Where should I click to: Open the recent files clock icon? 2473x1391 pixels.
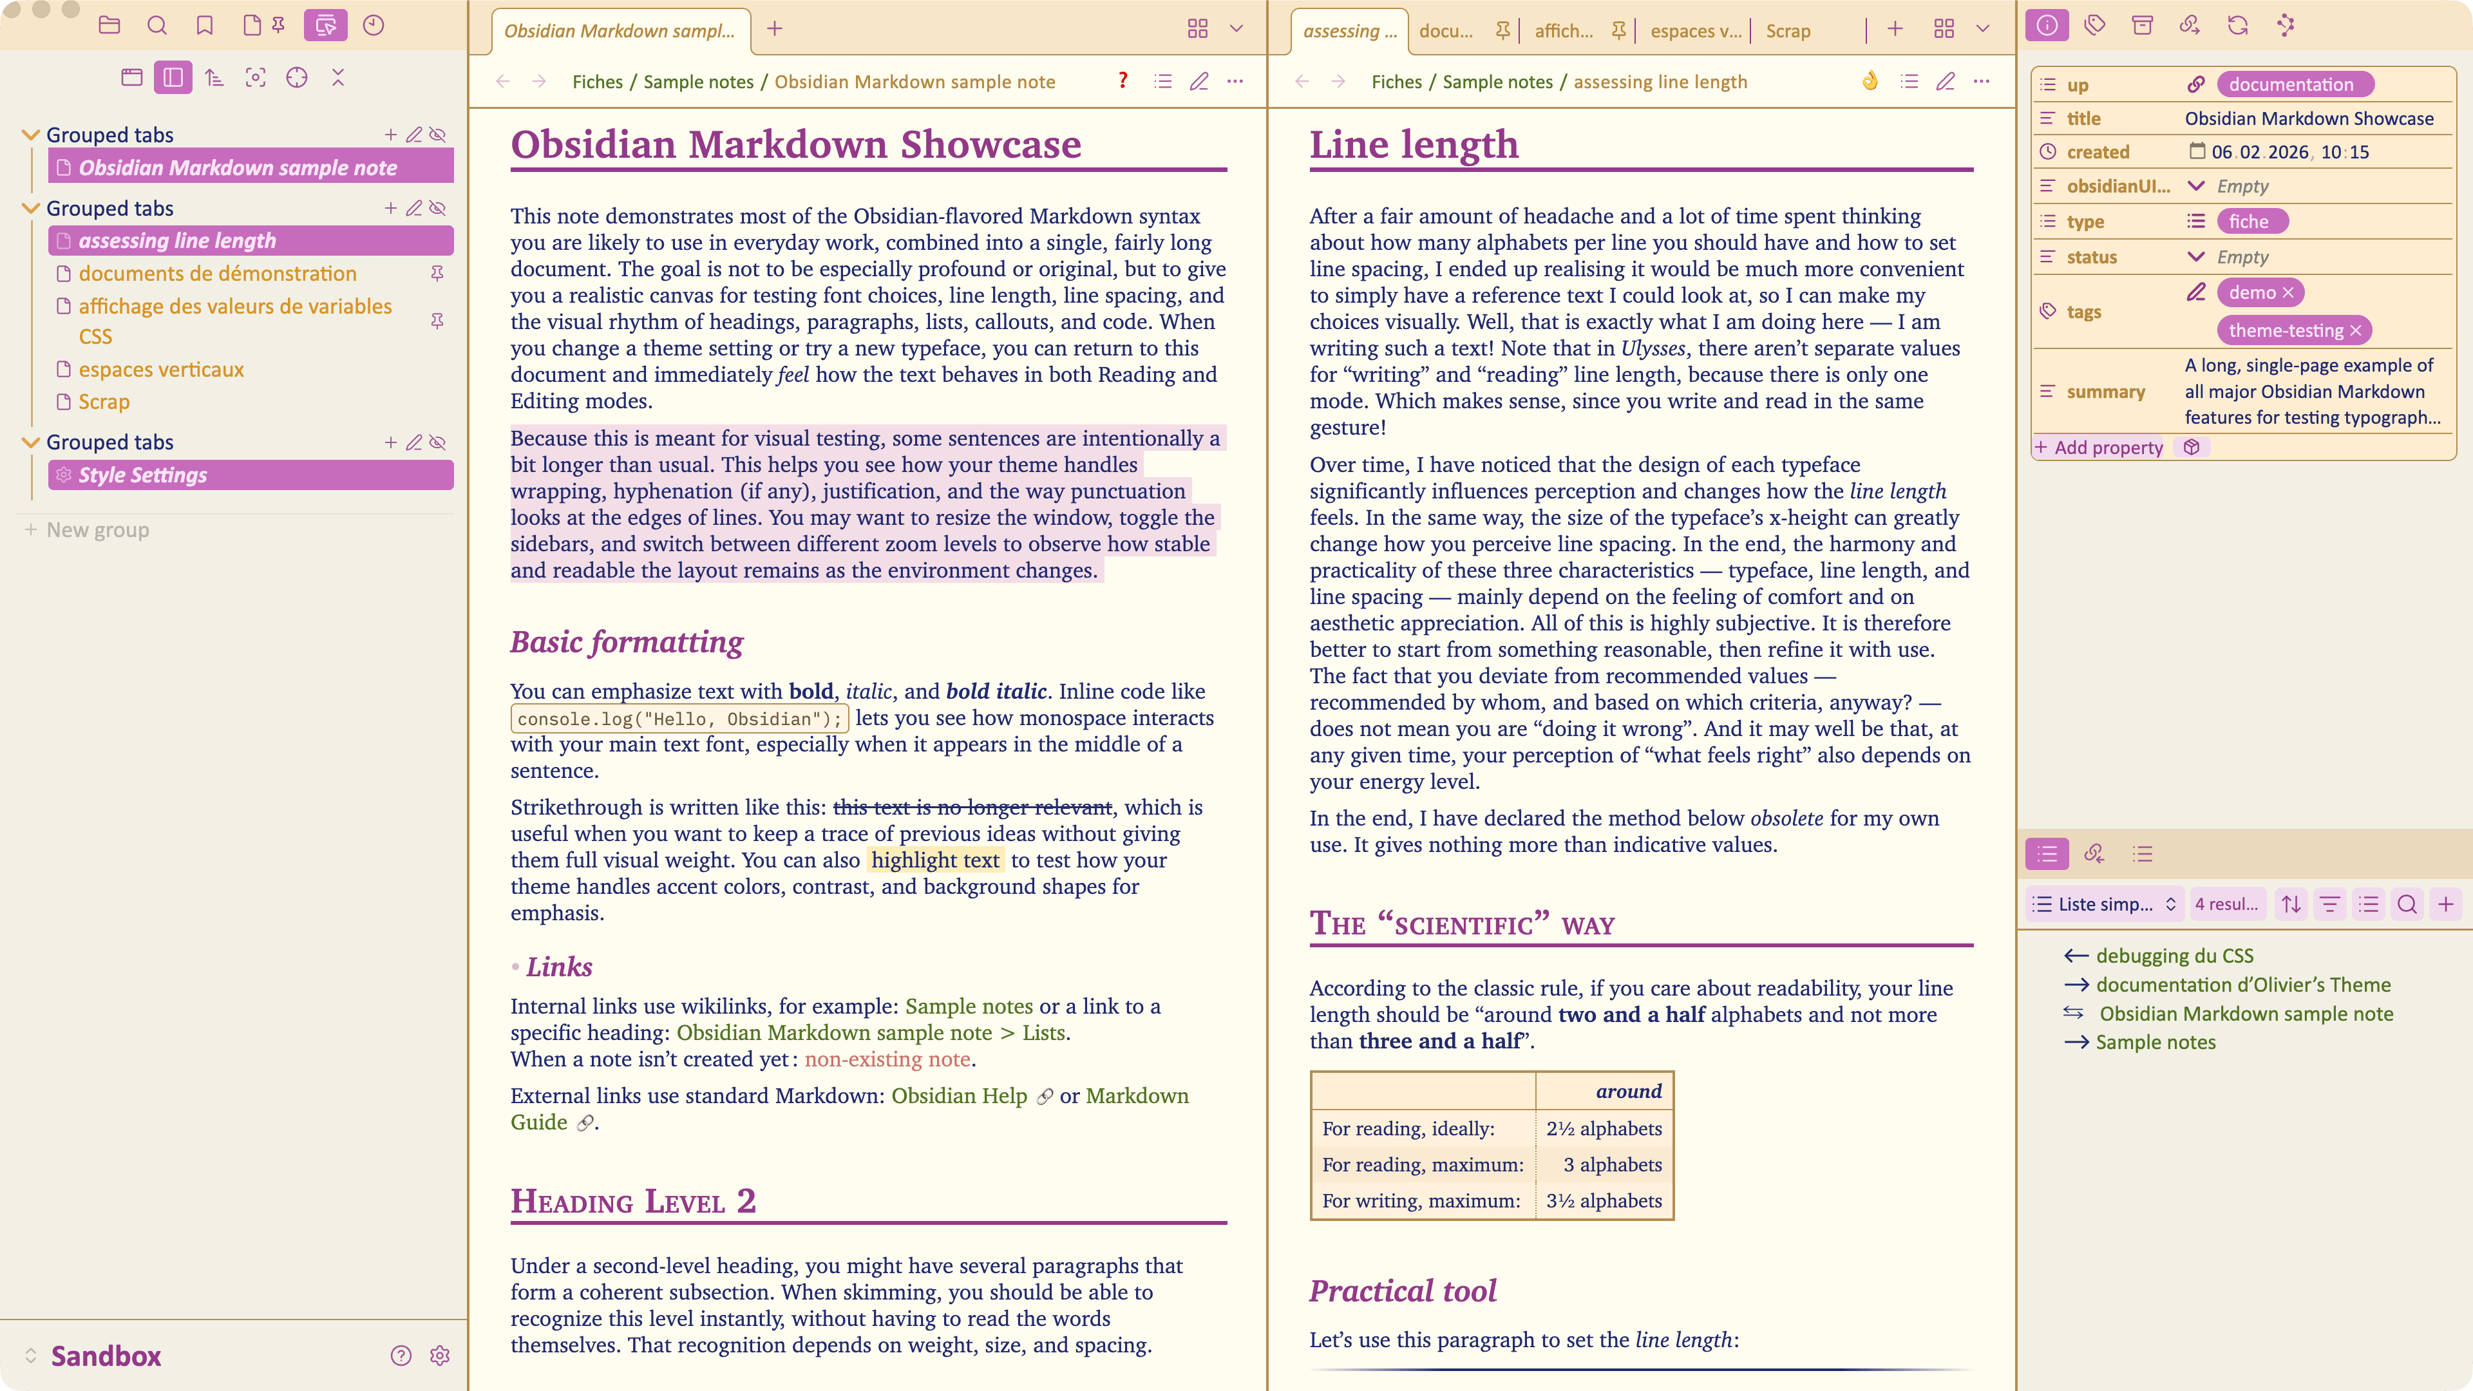[374, 26]
